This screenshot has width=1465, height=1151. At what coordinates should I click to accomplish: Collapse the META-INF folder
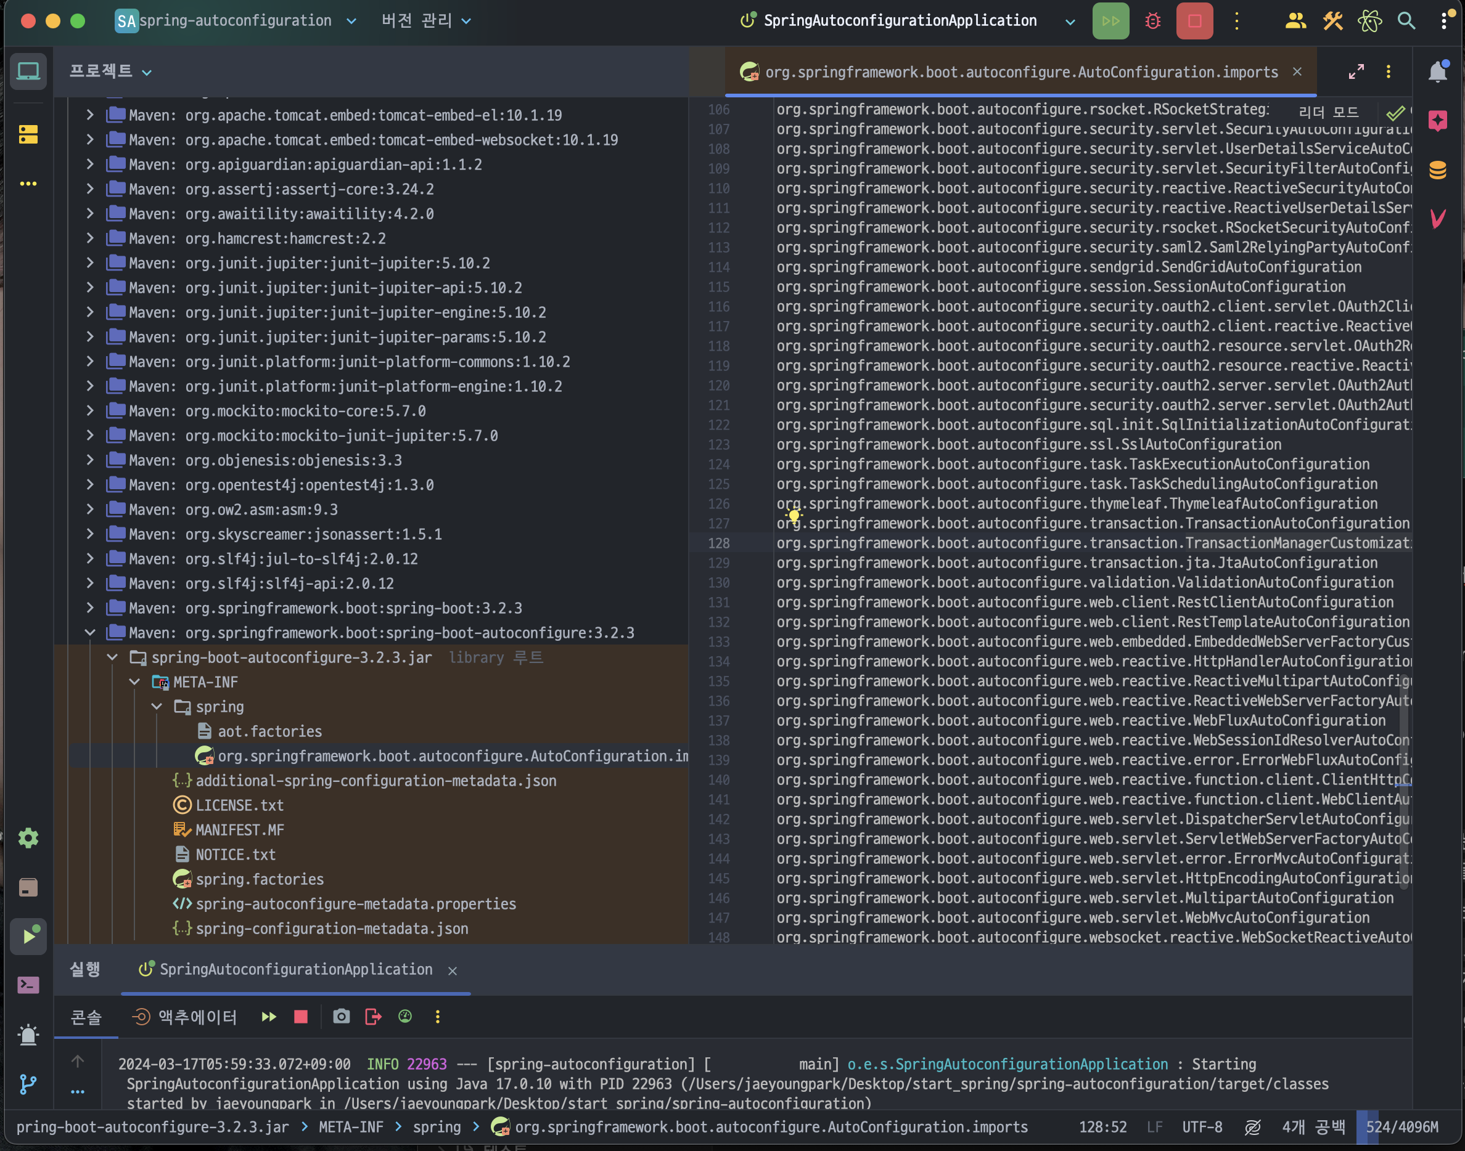click(x=134, y=682)
